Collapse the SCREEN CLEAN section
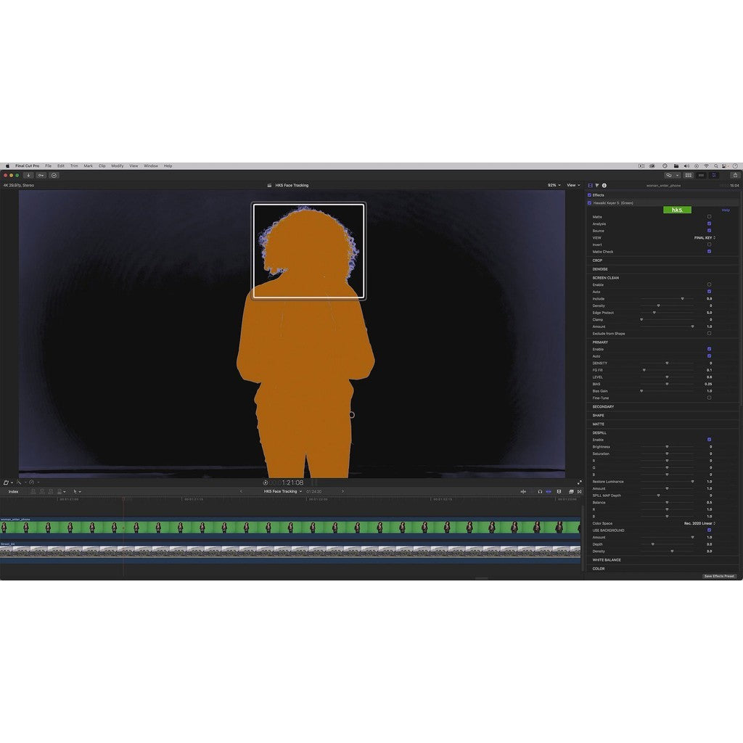743x743 pixels. coord(606,278)
